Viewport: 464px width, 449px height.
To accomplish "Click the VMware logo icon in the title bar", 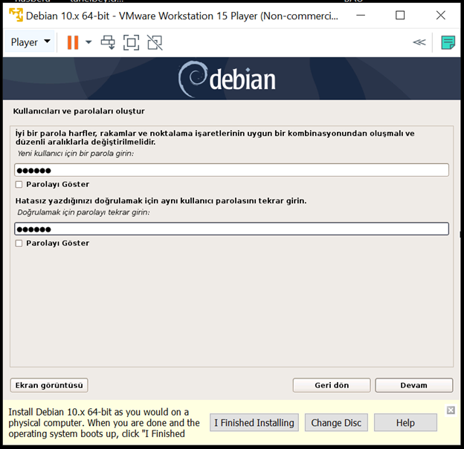I will coord(16,15).
